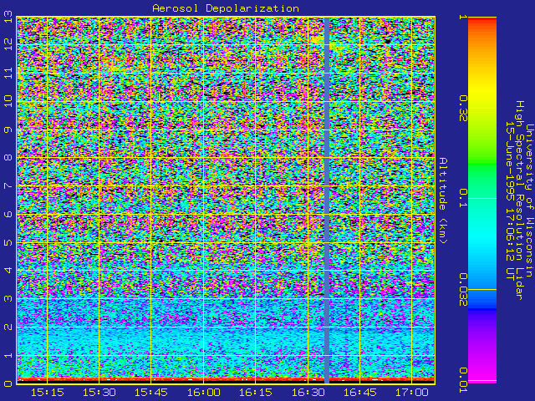Click the '15-June-1995 17:06:12 UT' timestamp

(510, 200)
